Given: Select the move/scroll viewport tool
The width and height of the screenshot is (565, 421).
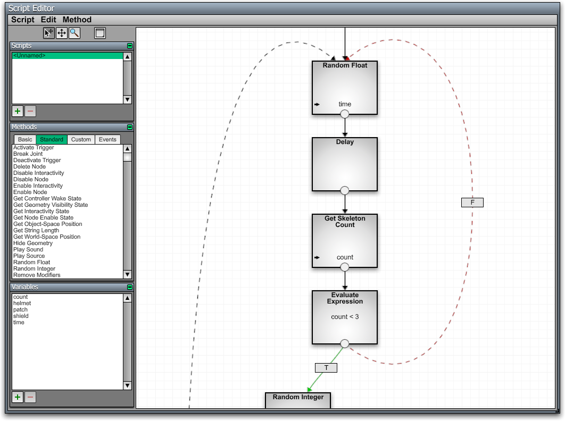Looking at the screenshot, I should [x=62, y=33].
